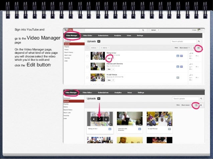Screen dimensions: 213x159
Task: Select Playlists in upper screenshot's sidebar
Action: point(67,47)
